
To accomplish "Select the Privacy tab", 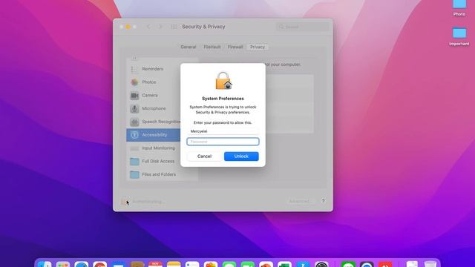I will click(x=258, y=47).
